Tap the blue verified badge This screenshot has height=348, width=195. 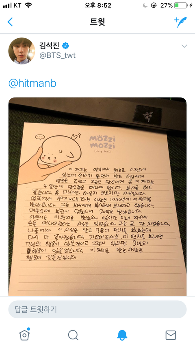click(x=65, y=46)
